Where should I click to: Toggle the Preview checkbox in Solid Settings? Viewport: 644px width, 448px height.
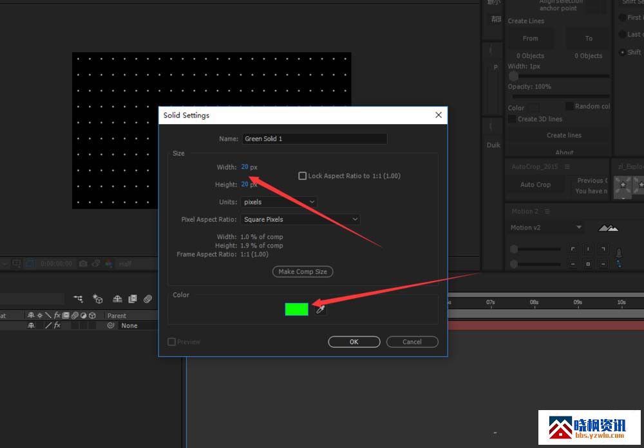tap(172, 342)
